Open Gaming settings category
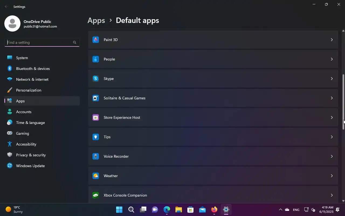The height and width of the screenshot is (216, 345). (x=42, y=133)
